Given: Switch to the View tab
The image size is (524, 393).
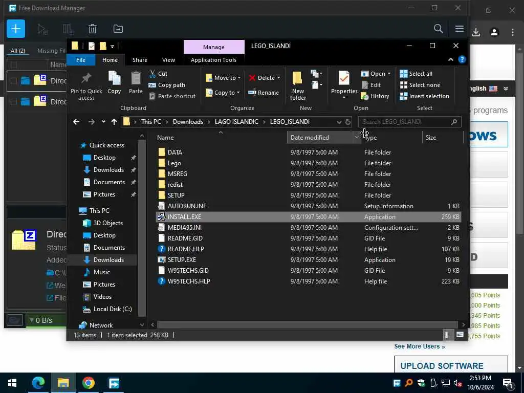Looking at the screenshot, I should (168, 60).
